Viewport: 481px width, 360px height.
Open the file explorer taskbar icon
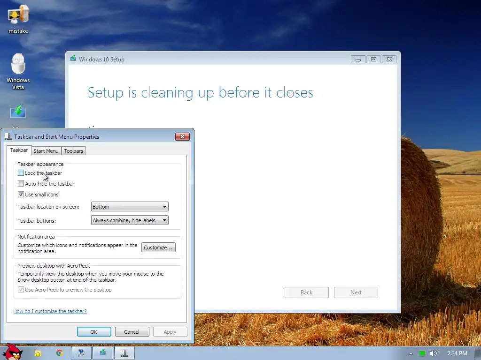(x=38, y=353)
